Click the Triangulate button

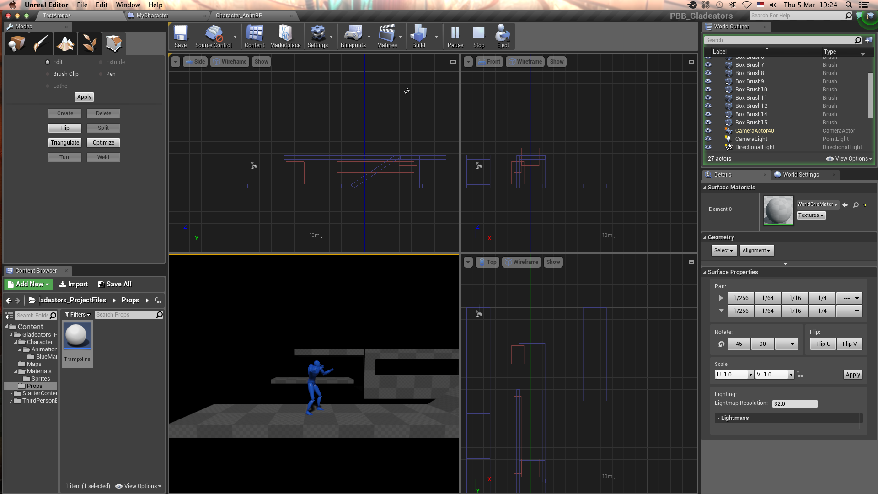65,143
